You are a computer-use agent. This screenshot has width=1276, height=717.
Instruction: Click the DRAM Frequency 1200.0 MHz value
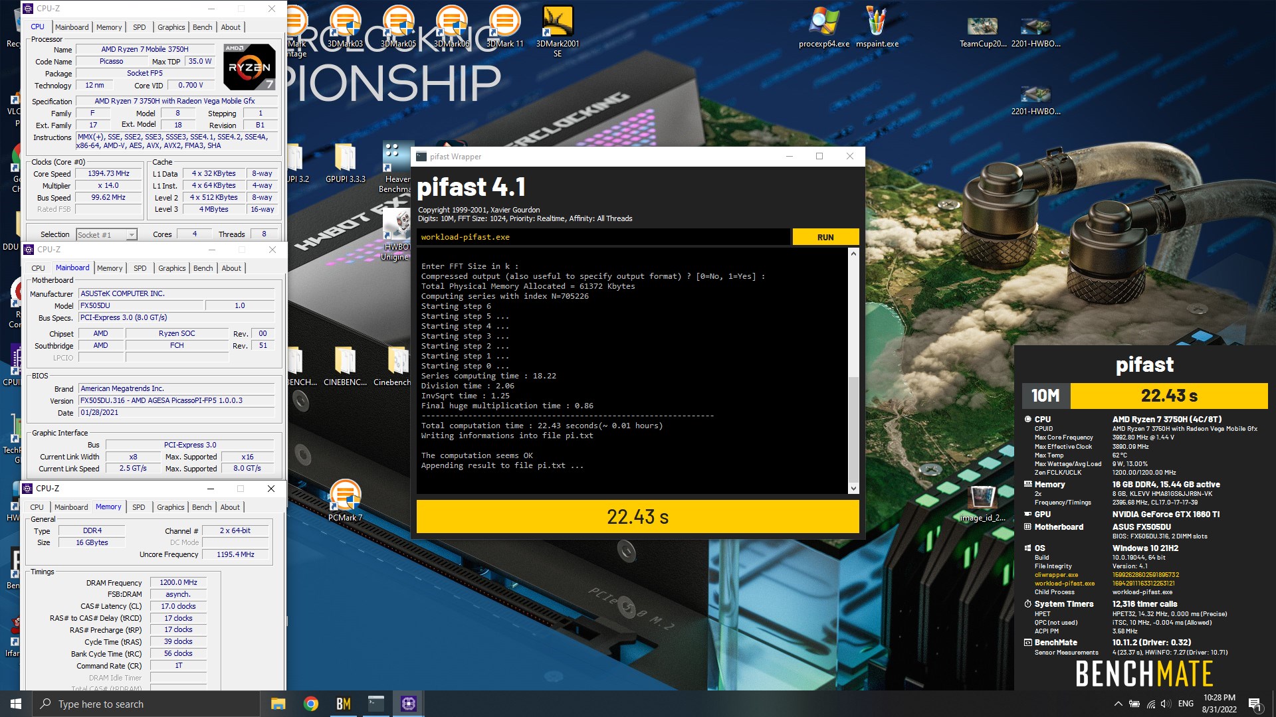178,583
